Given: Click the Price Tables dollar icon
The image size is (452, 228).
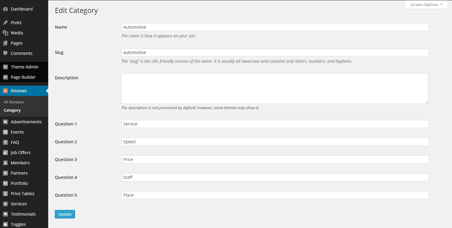Looking at the screenshot, I should tap(5, 194).
